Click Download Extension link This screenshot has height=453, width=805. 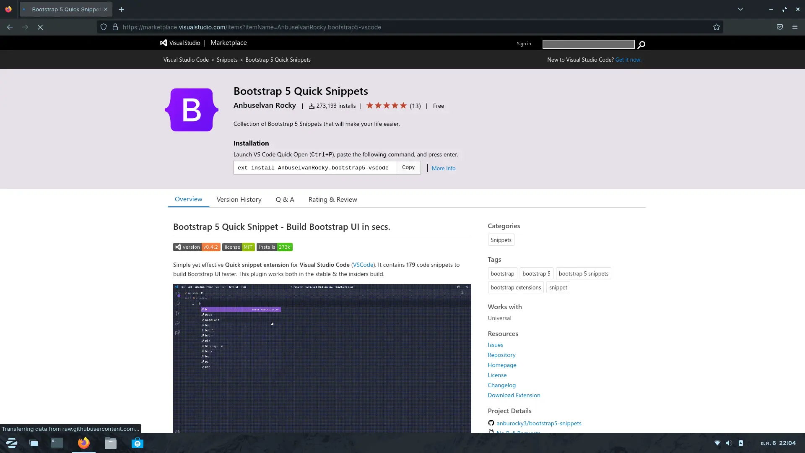[514, 395]
